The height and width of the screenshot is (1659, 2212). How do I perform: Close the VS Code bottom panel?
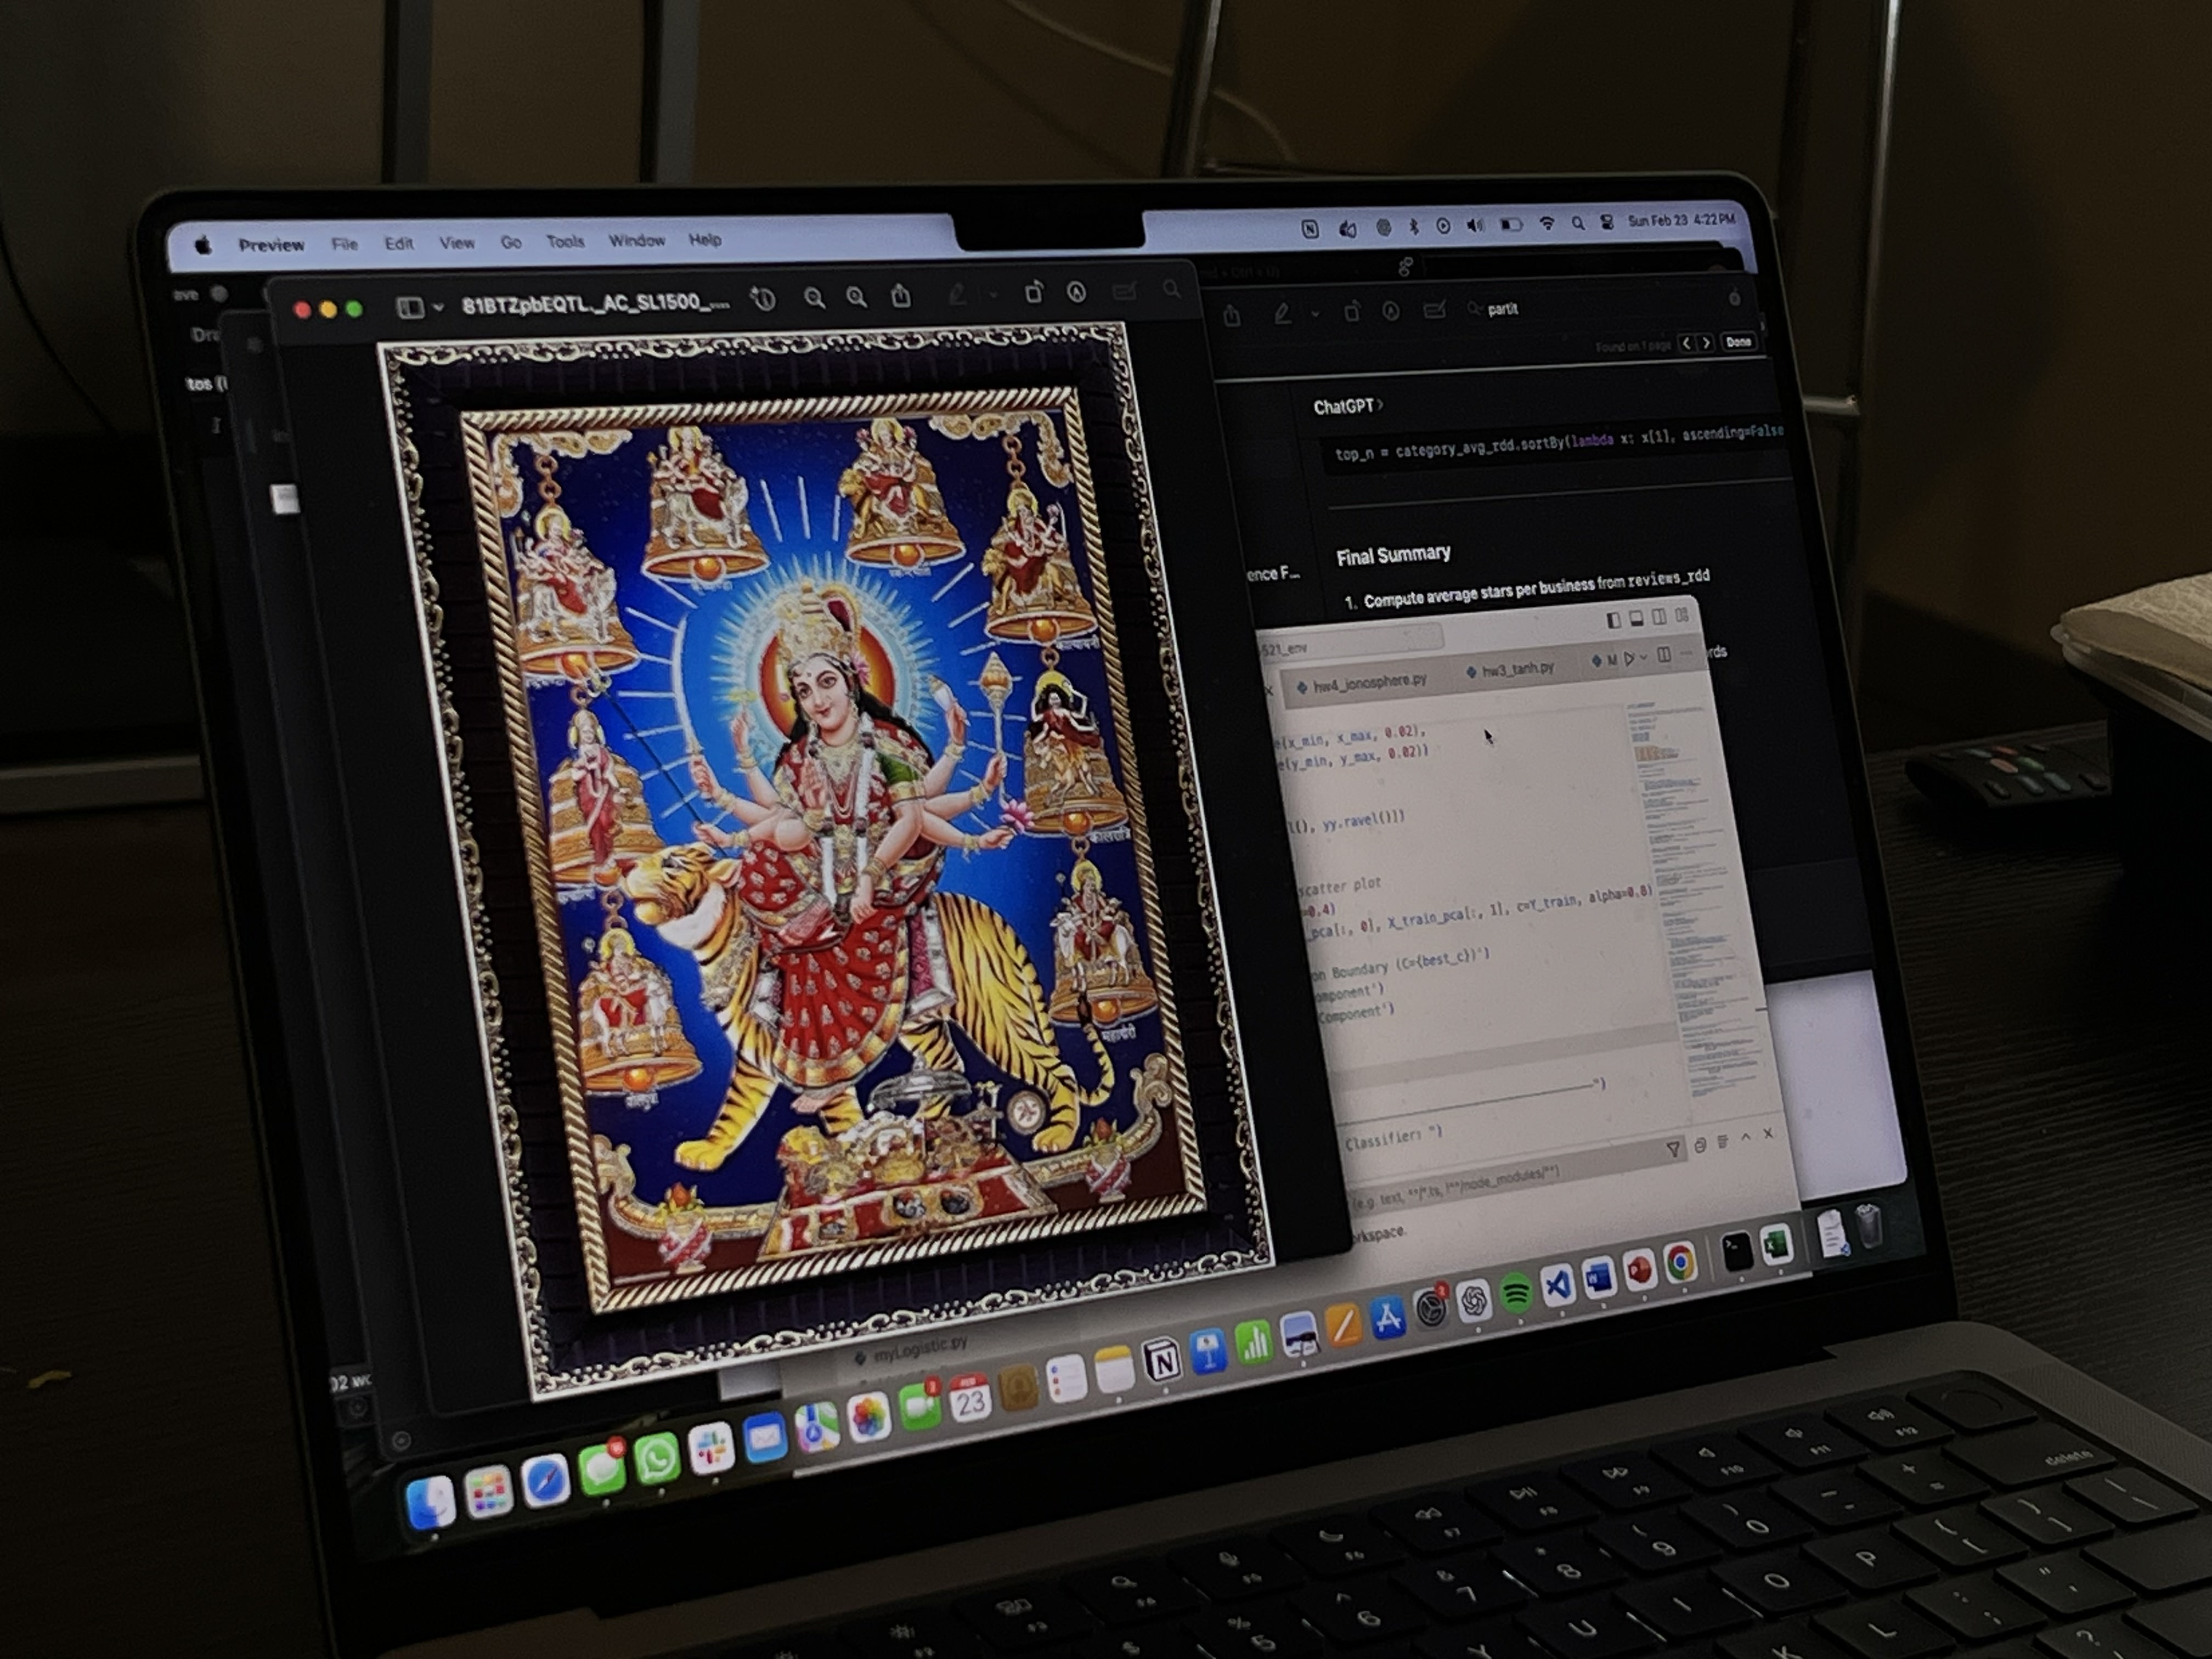(1768, 1134)
